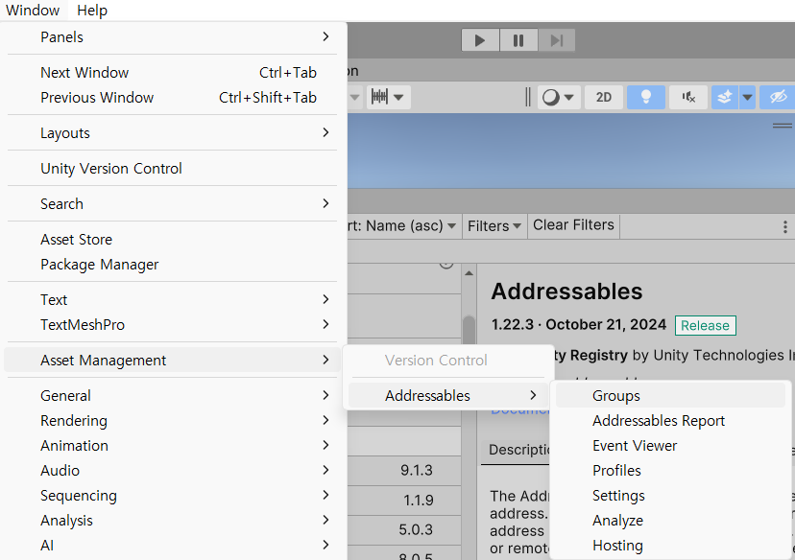Expand the Analysis submenu
The height and width of the screenshot is (560, 795).
point(173,521)
